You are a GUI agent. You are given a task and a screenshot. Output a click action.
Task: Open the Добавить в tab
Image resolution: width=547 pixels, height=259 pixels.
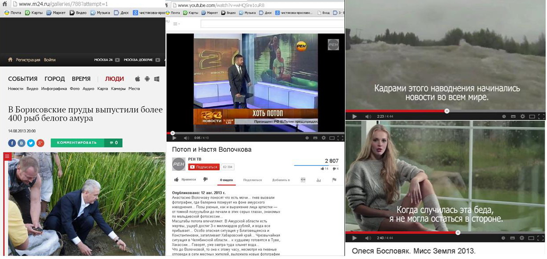click(x=281, y=180)
